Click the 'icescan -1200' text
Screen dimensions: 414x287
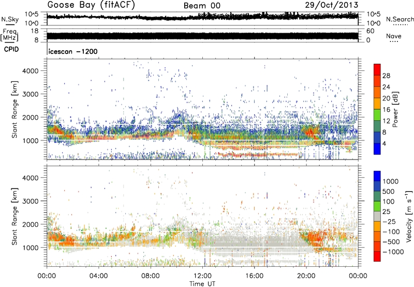[73, 51]
